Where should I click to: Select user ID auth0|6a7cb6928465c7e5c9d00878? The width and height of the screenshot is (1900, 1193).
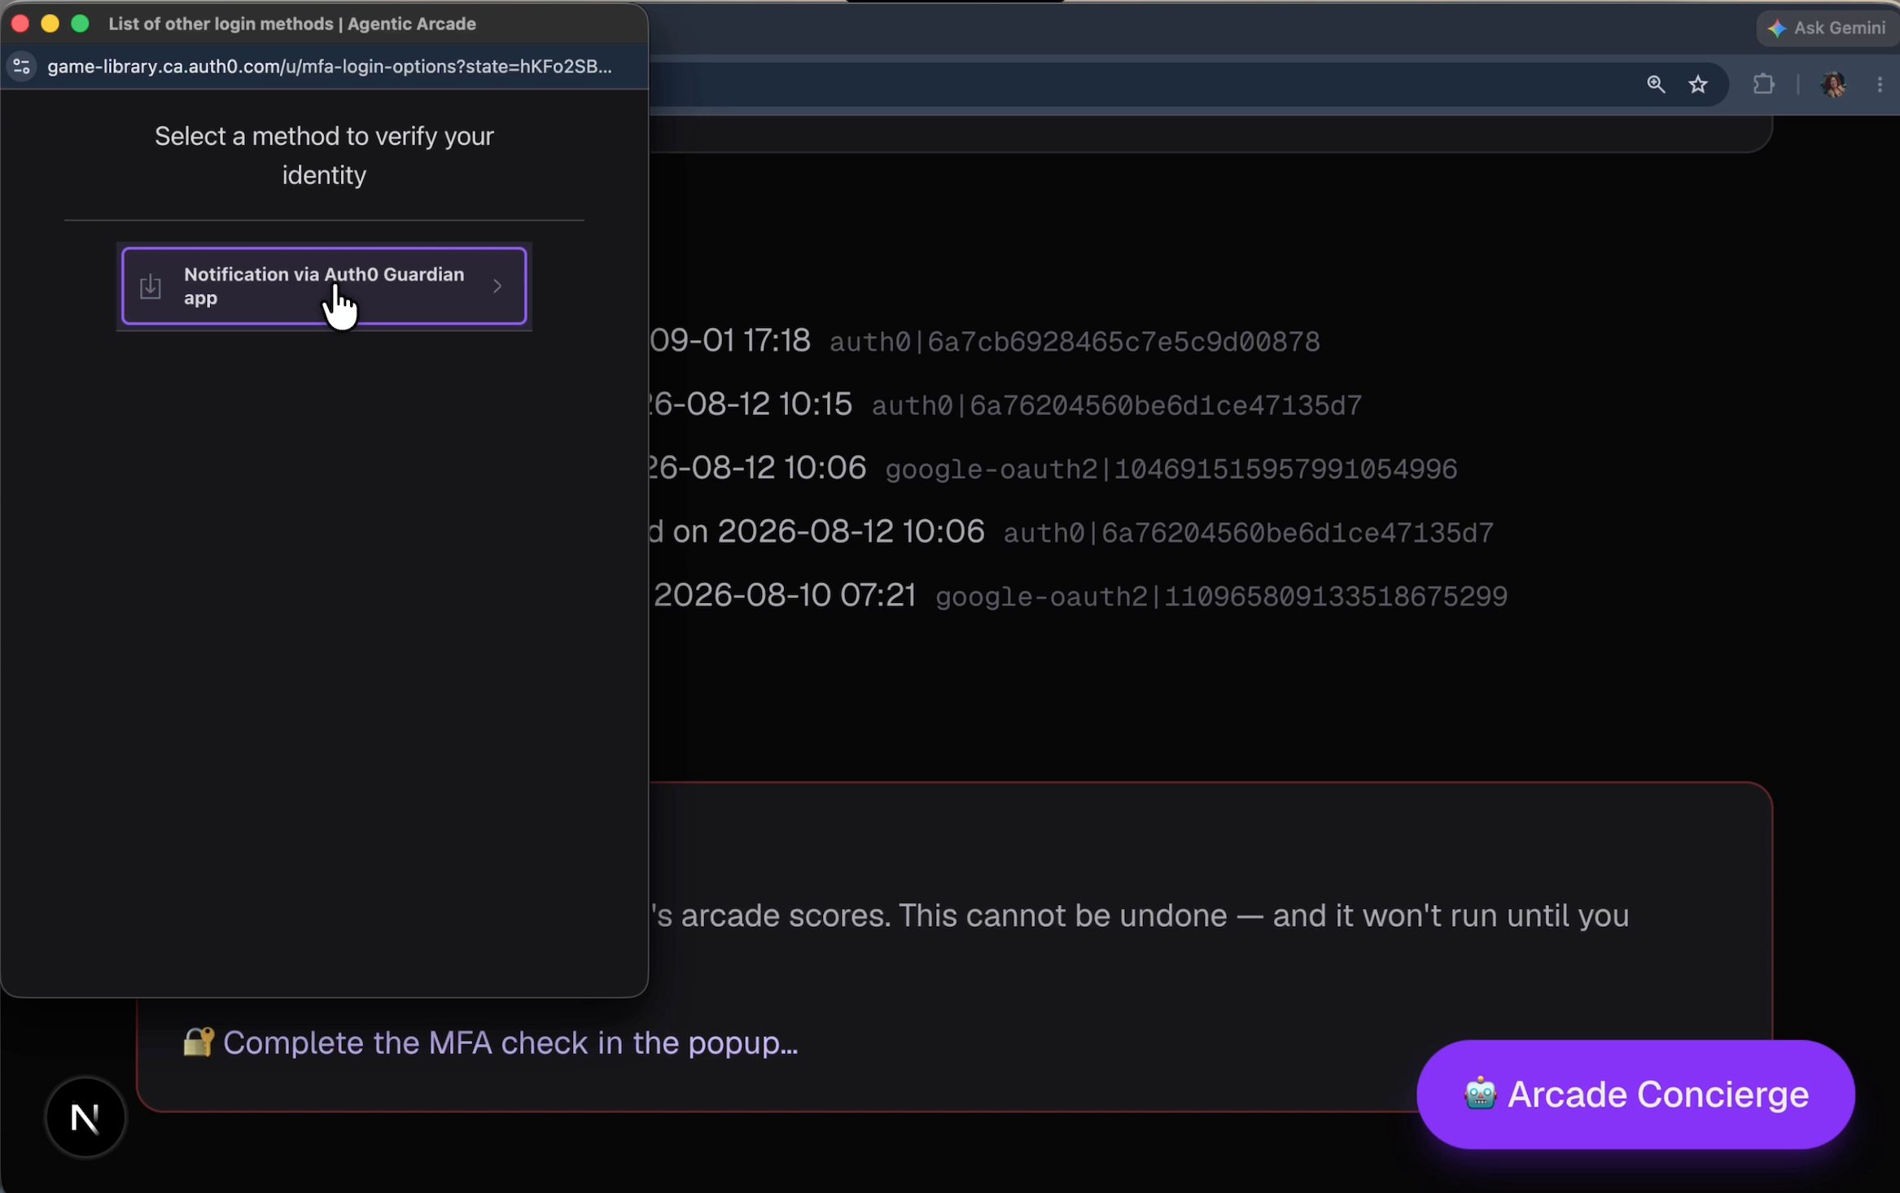click(1075, 342)
